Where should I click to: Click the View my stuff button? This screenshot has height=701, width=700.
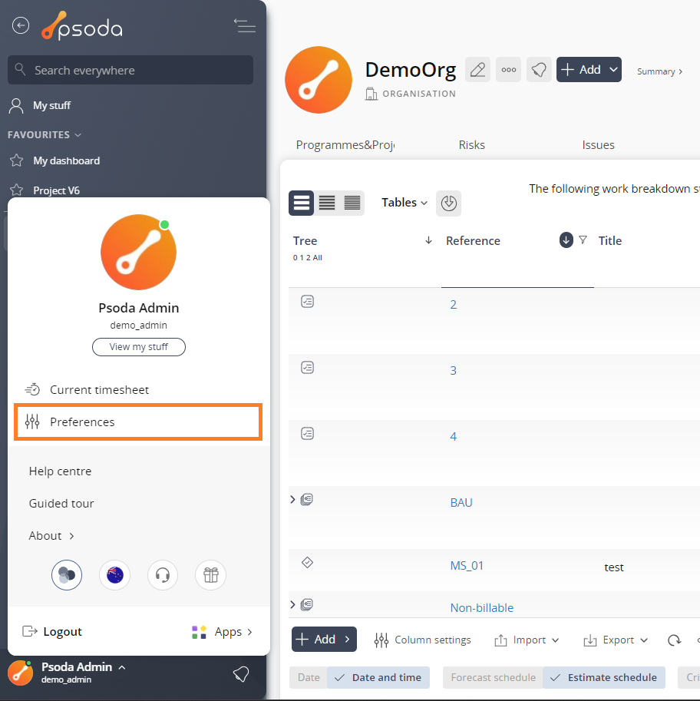pyautogui.click(x=139, y=347)
